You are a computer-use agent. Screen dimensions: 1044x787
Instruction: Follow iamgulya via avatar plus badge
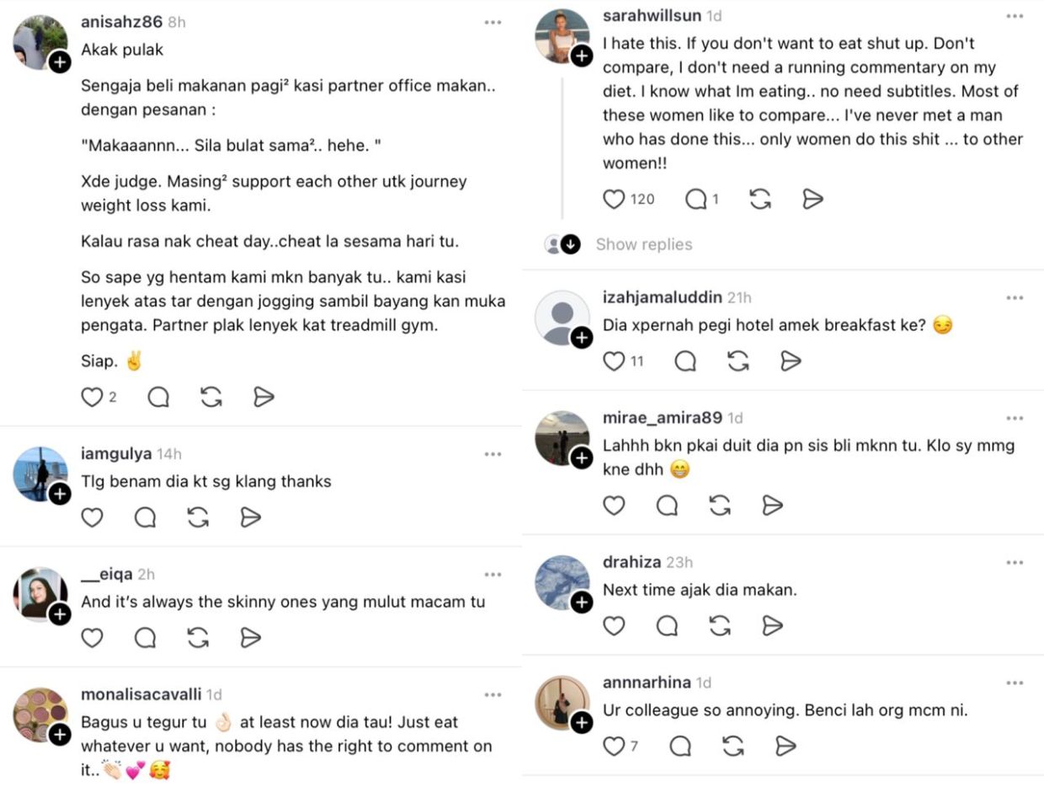(x=60, y=495)
